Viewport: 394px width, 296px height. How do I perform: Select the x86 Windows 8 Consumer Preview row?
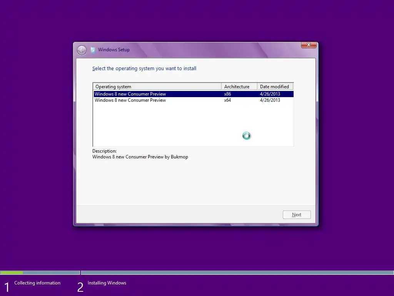[x=194, y=94]
